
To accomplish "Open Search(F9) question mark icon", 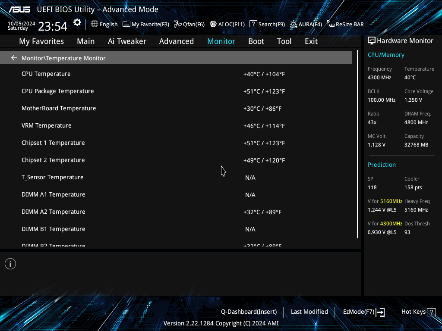I will tap(253, 24).
